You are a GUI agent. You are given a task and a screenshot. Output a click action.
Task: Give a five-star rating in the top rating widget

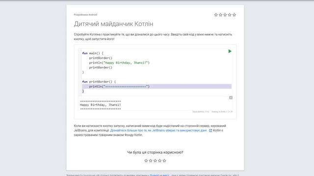tap(234, 15)
